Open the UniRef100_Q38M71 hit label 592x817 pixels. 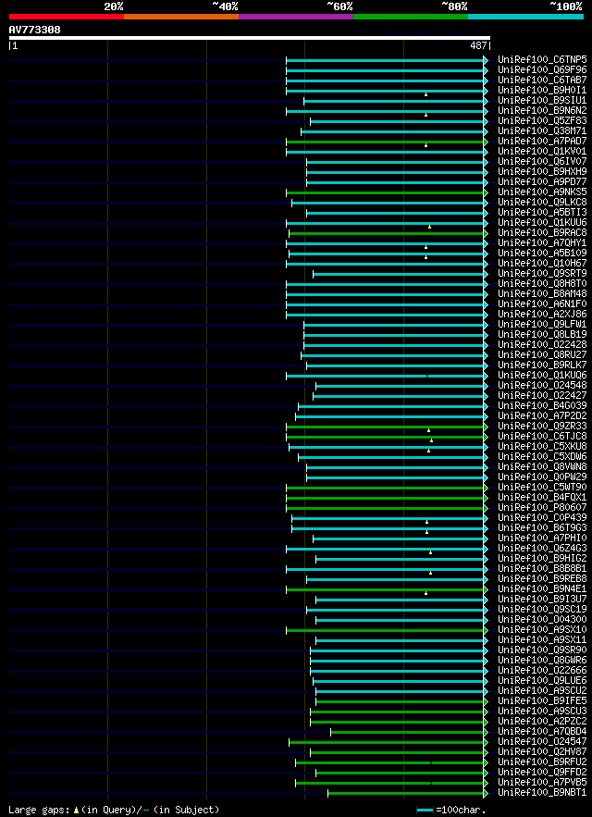click(542, 131)
